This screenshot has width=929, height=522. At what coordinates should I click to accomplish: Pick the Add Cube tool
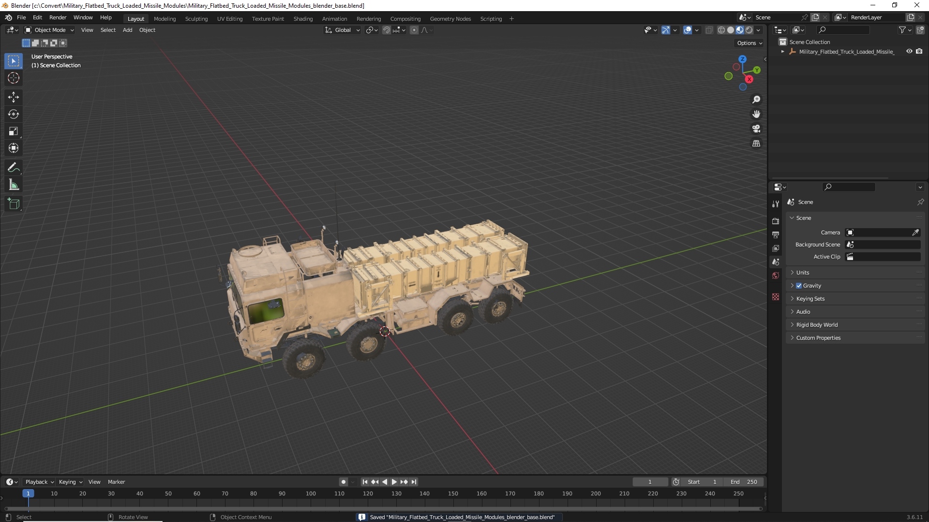pyautogui.click(x=14, y=204)
